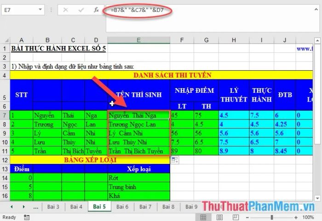
Task: Click the previous sheet navigation arrow
Action: tap(11, 207)
